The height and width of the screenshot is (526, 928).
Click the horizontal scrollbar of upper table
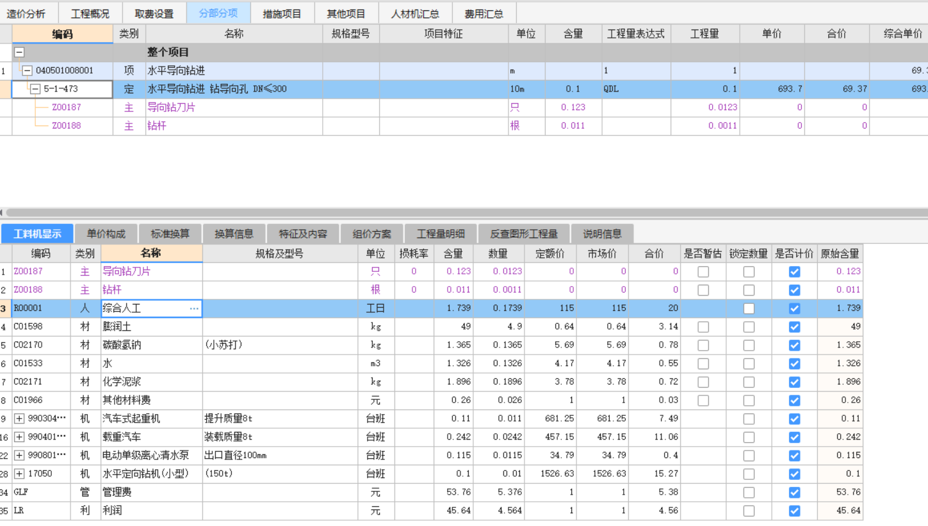466,212
